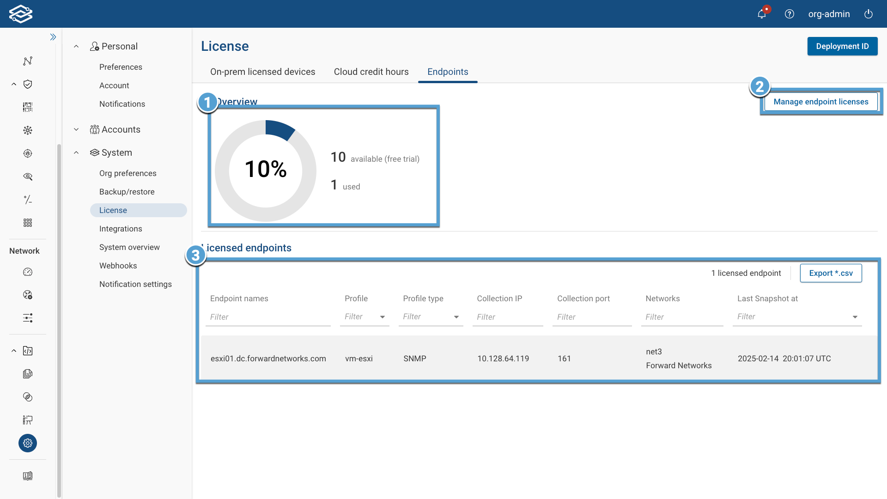Viewport: 887px width, 499px height.
Task: Switch to the Cloud credit hours tab
Action: click(x=371, y=72)
